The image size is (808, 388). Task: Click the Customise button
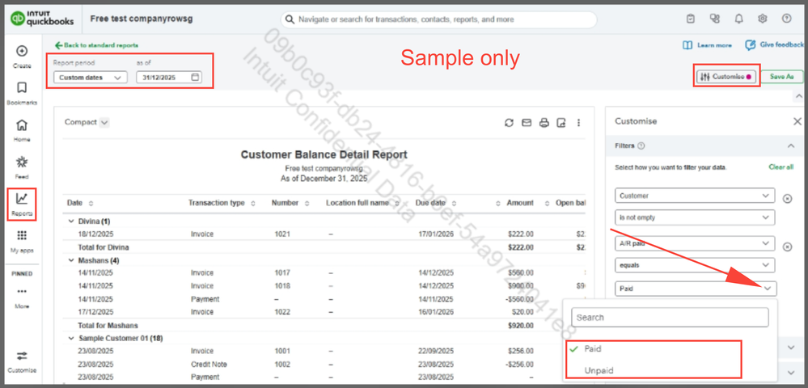point(726,77)
